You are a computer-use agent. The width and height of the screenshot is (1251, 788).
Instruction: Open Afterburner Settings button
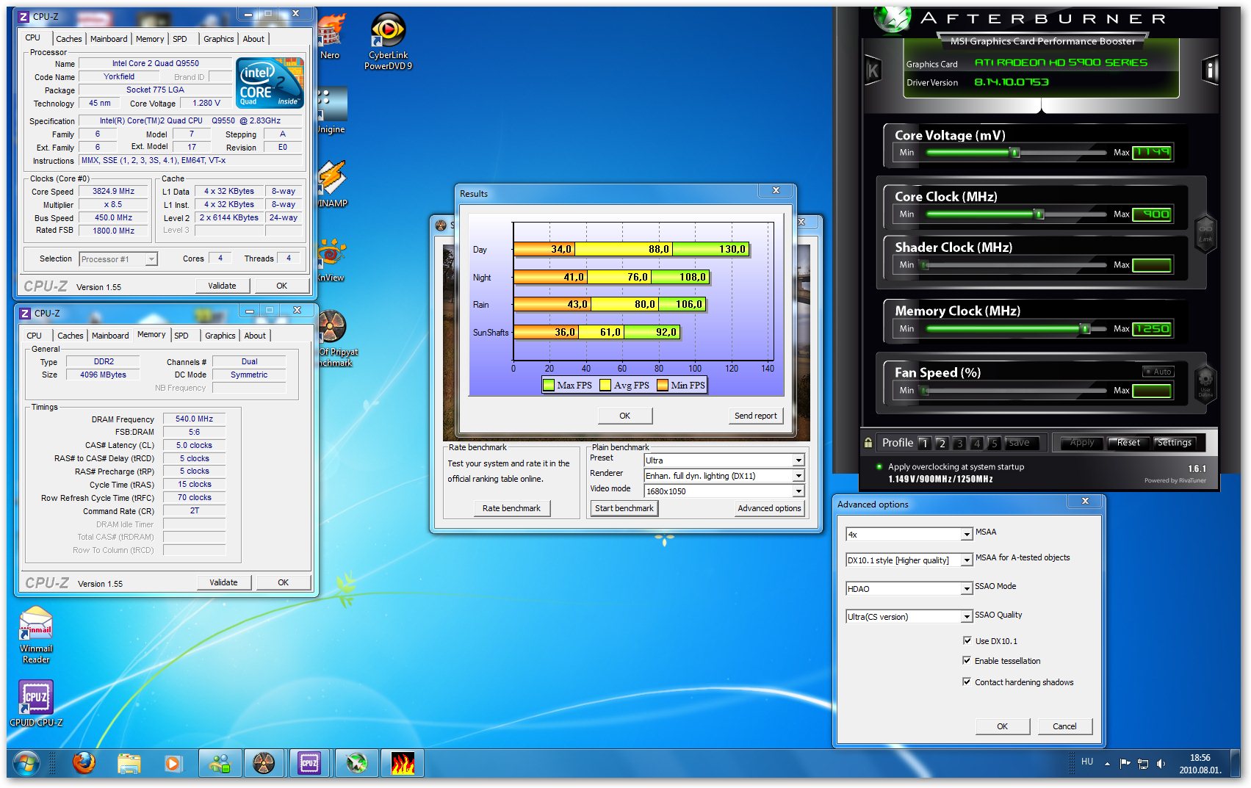[1174, 443]
